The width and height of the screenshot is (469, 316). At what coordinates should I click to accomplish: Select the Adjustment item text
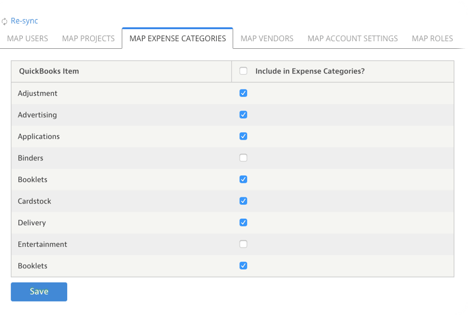point(37,93)
